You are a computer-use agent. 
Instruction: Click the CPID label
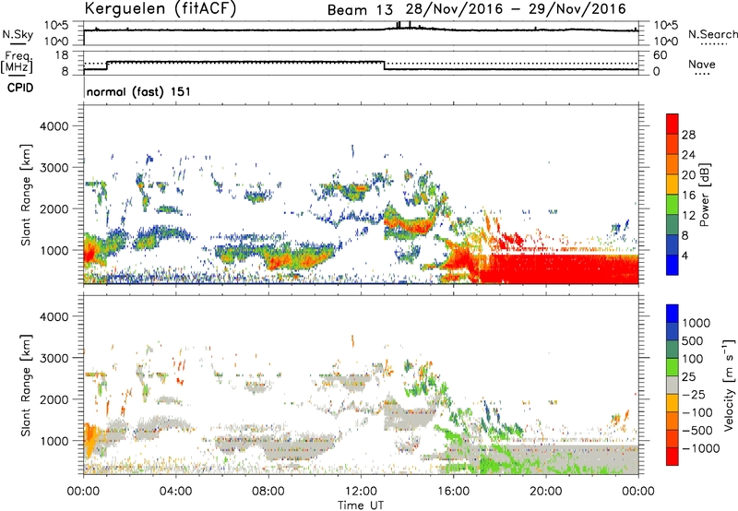(x=20, y=88)
